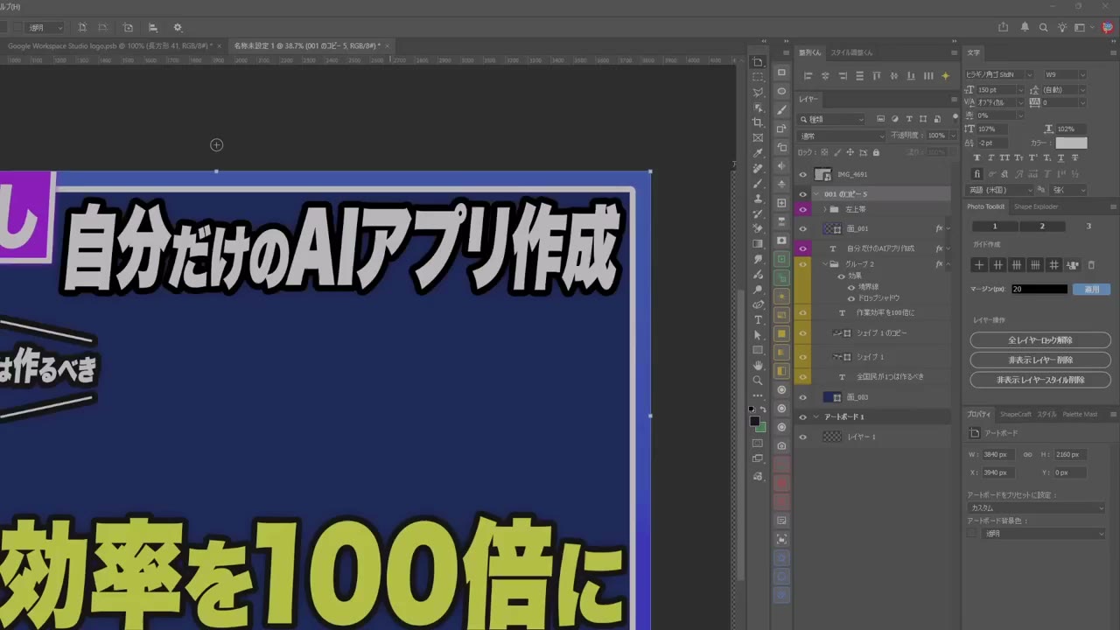The width and height of the screenshot is (1120, 630).
Task: Toggle visibility of 左上帯 group
Action: coord(802,210)
